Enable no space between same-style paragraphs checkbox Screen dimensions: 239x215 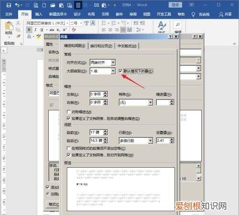(69, 149)
